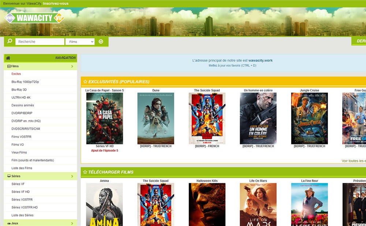366x226 pixels.
Task: Click the star icon next to Télécharger Films
Action: [x=85, y=172]
